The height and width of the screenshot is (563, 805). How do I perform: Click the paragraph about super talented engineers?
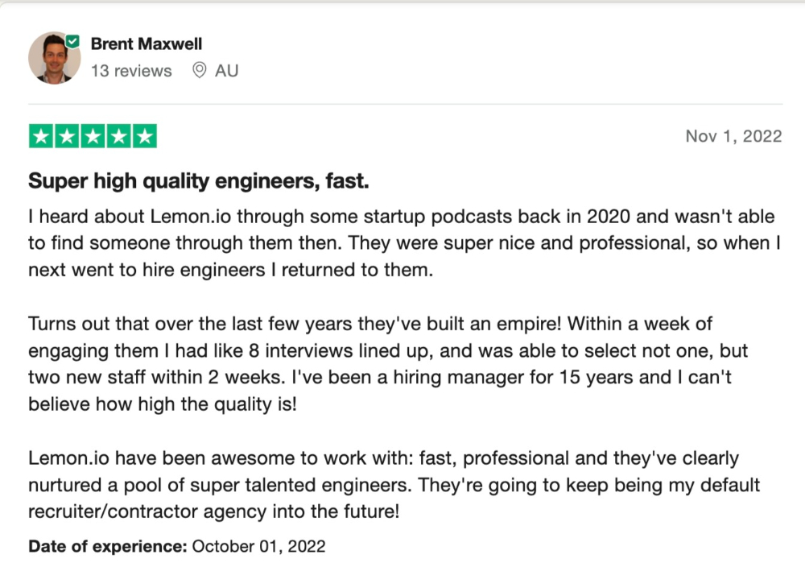point(394,484)
